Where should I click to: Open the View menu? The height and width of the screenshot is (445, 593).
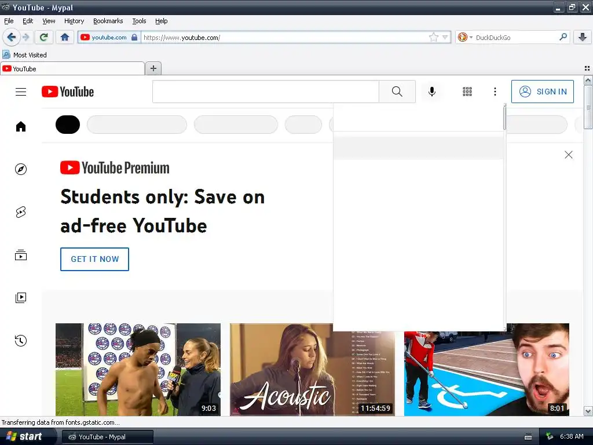coord(49,21)
